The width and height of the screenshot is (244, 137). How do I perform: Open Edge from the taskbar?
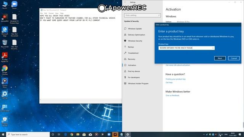coord(65,134)
